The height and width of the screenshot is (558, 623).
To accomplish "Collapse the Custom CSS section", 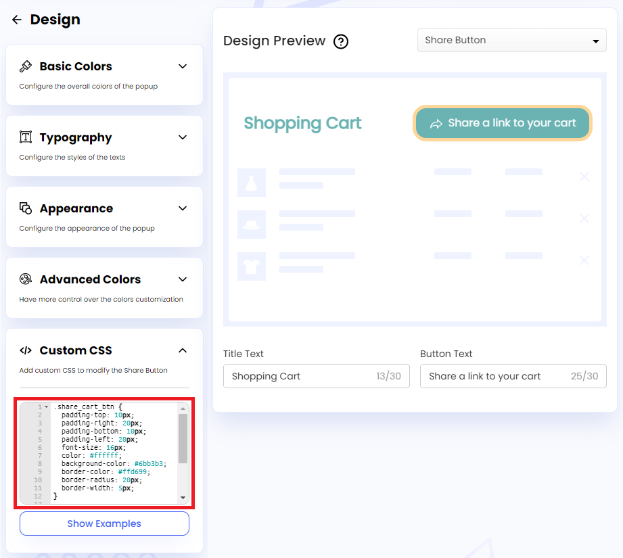I will coord(182,350).
